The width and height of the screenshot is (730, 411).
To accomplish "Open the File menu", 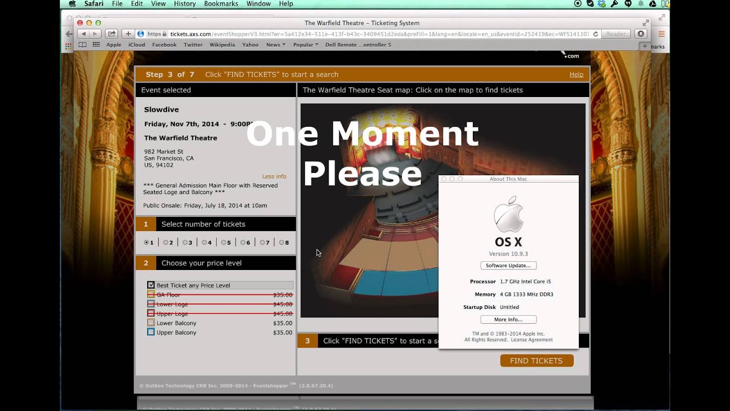I will click(117, 4).
